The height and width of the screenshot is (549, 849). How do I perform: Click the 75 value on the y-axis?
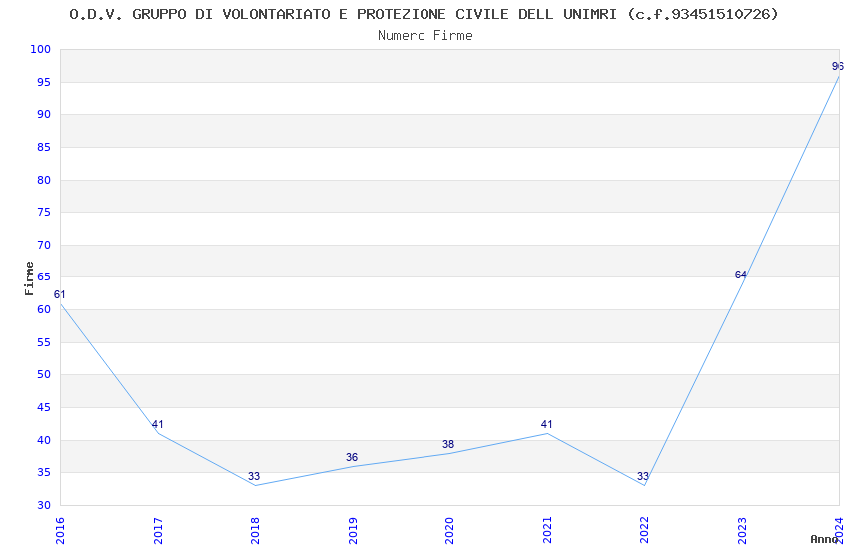pos(44,212)
